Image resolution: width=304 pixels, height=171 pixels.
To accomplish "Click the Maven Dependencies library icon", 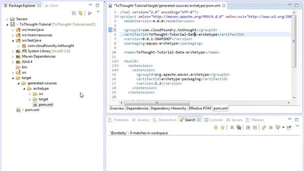I will pyautogui.click(x=18, y=57).
